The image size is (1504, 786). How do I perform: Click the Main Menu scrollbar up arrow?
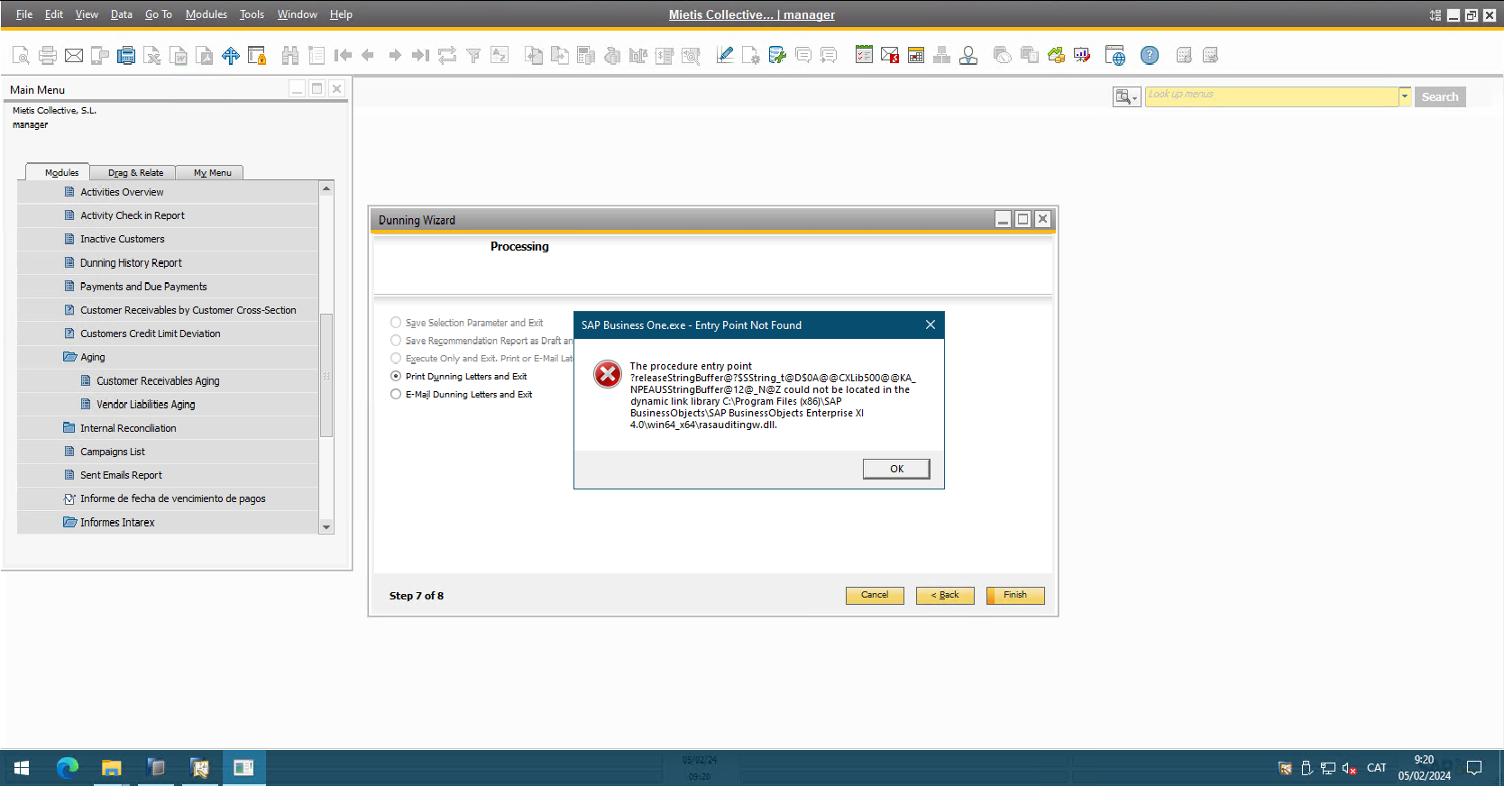click(x=326, y=188)
